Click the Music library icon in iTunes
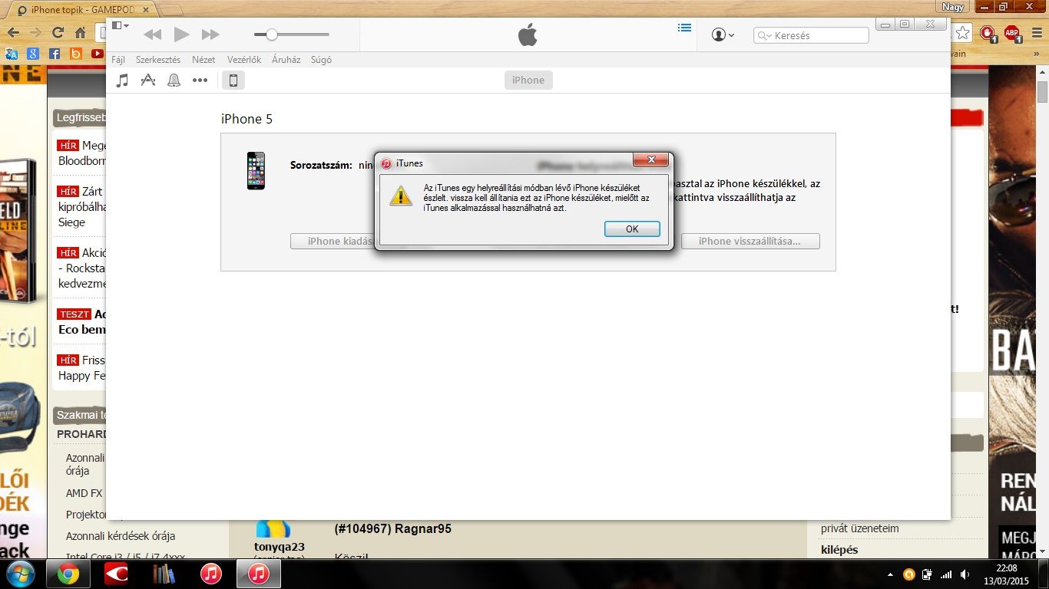The width and height of the screenshot is (1049, 589). [x=122, y=81]
